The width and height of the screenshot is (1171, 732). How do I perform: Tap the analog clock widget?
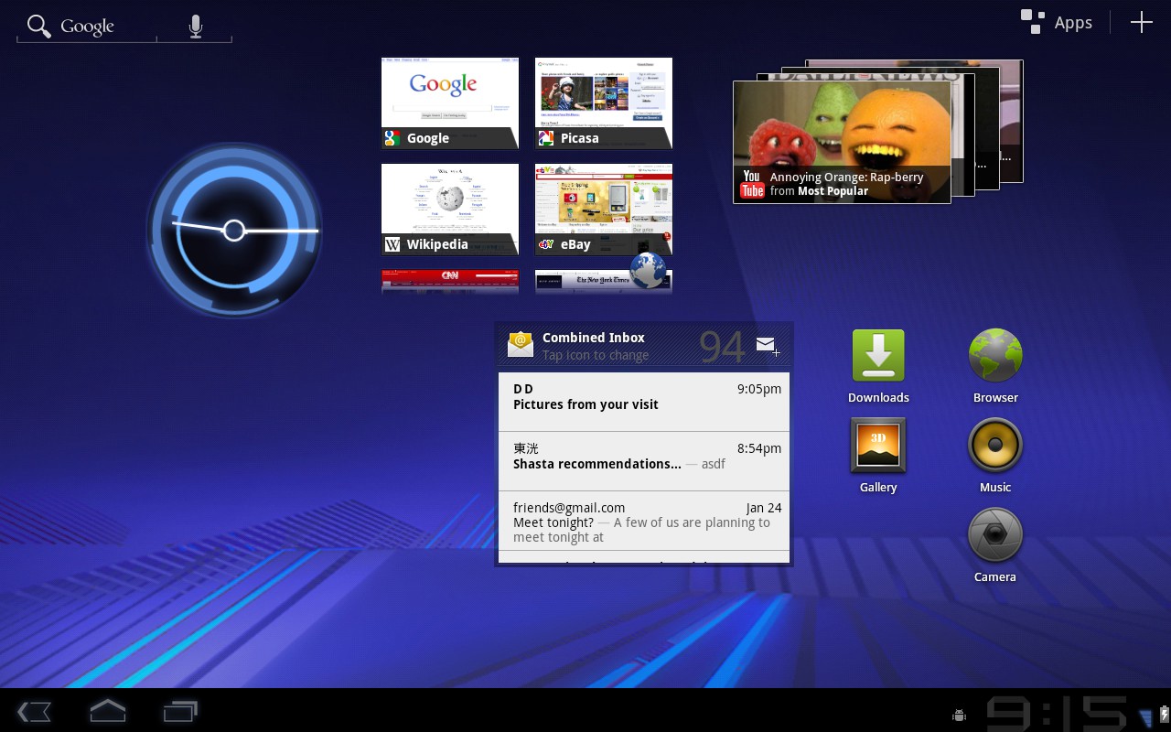pos(234,231)
